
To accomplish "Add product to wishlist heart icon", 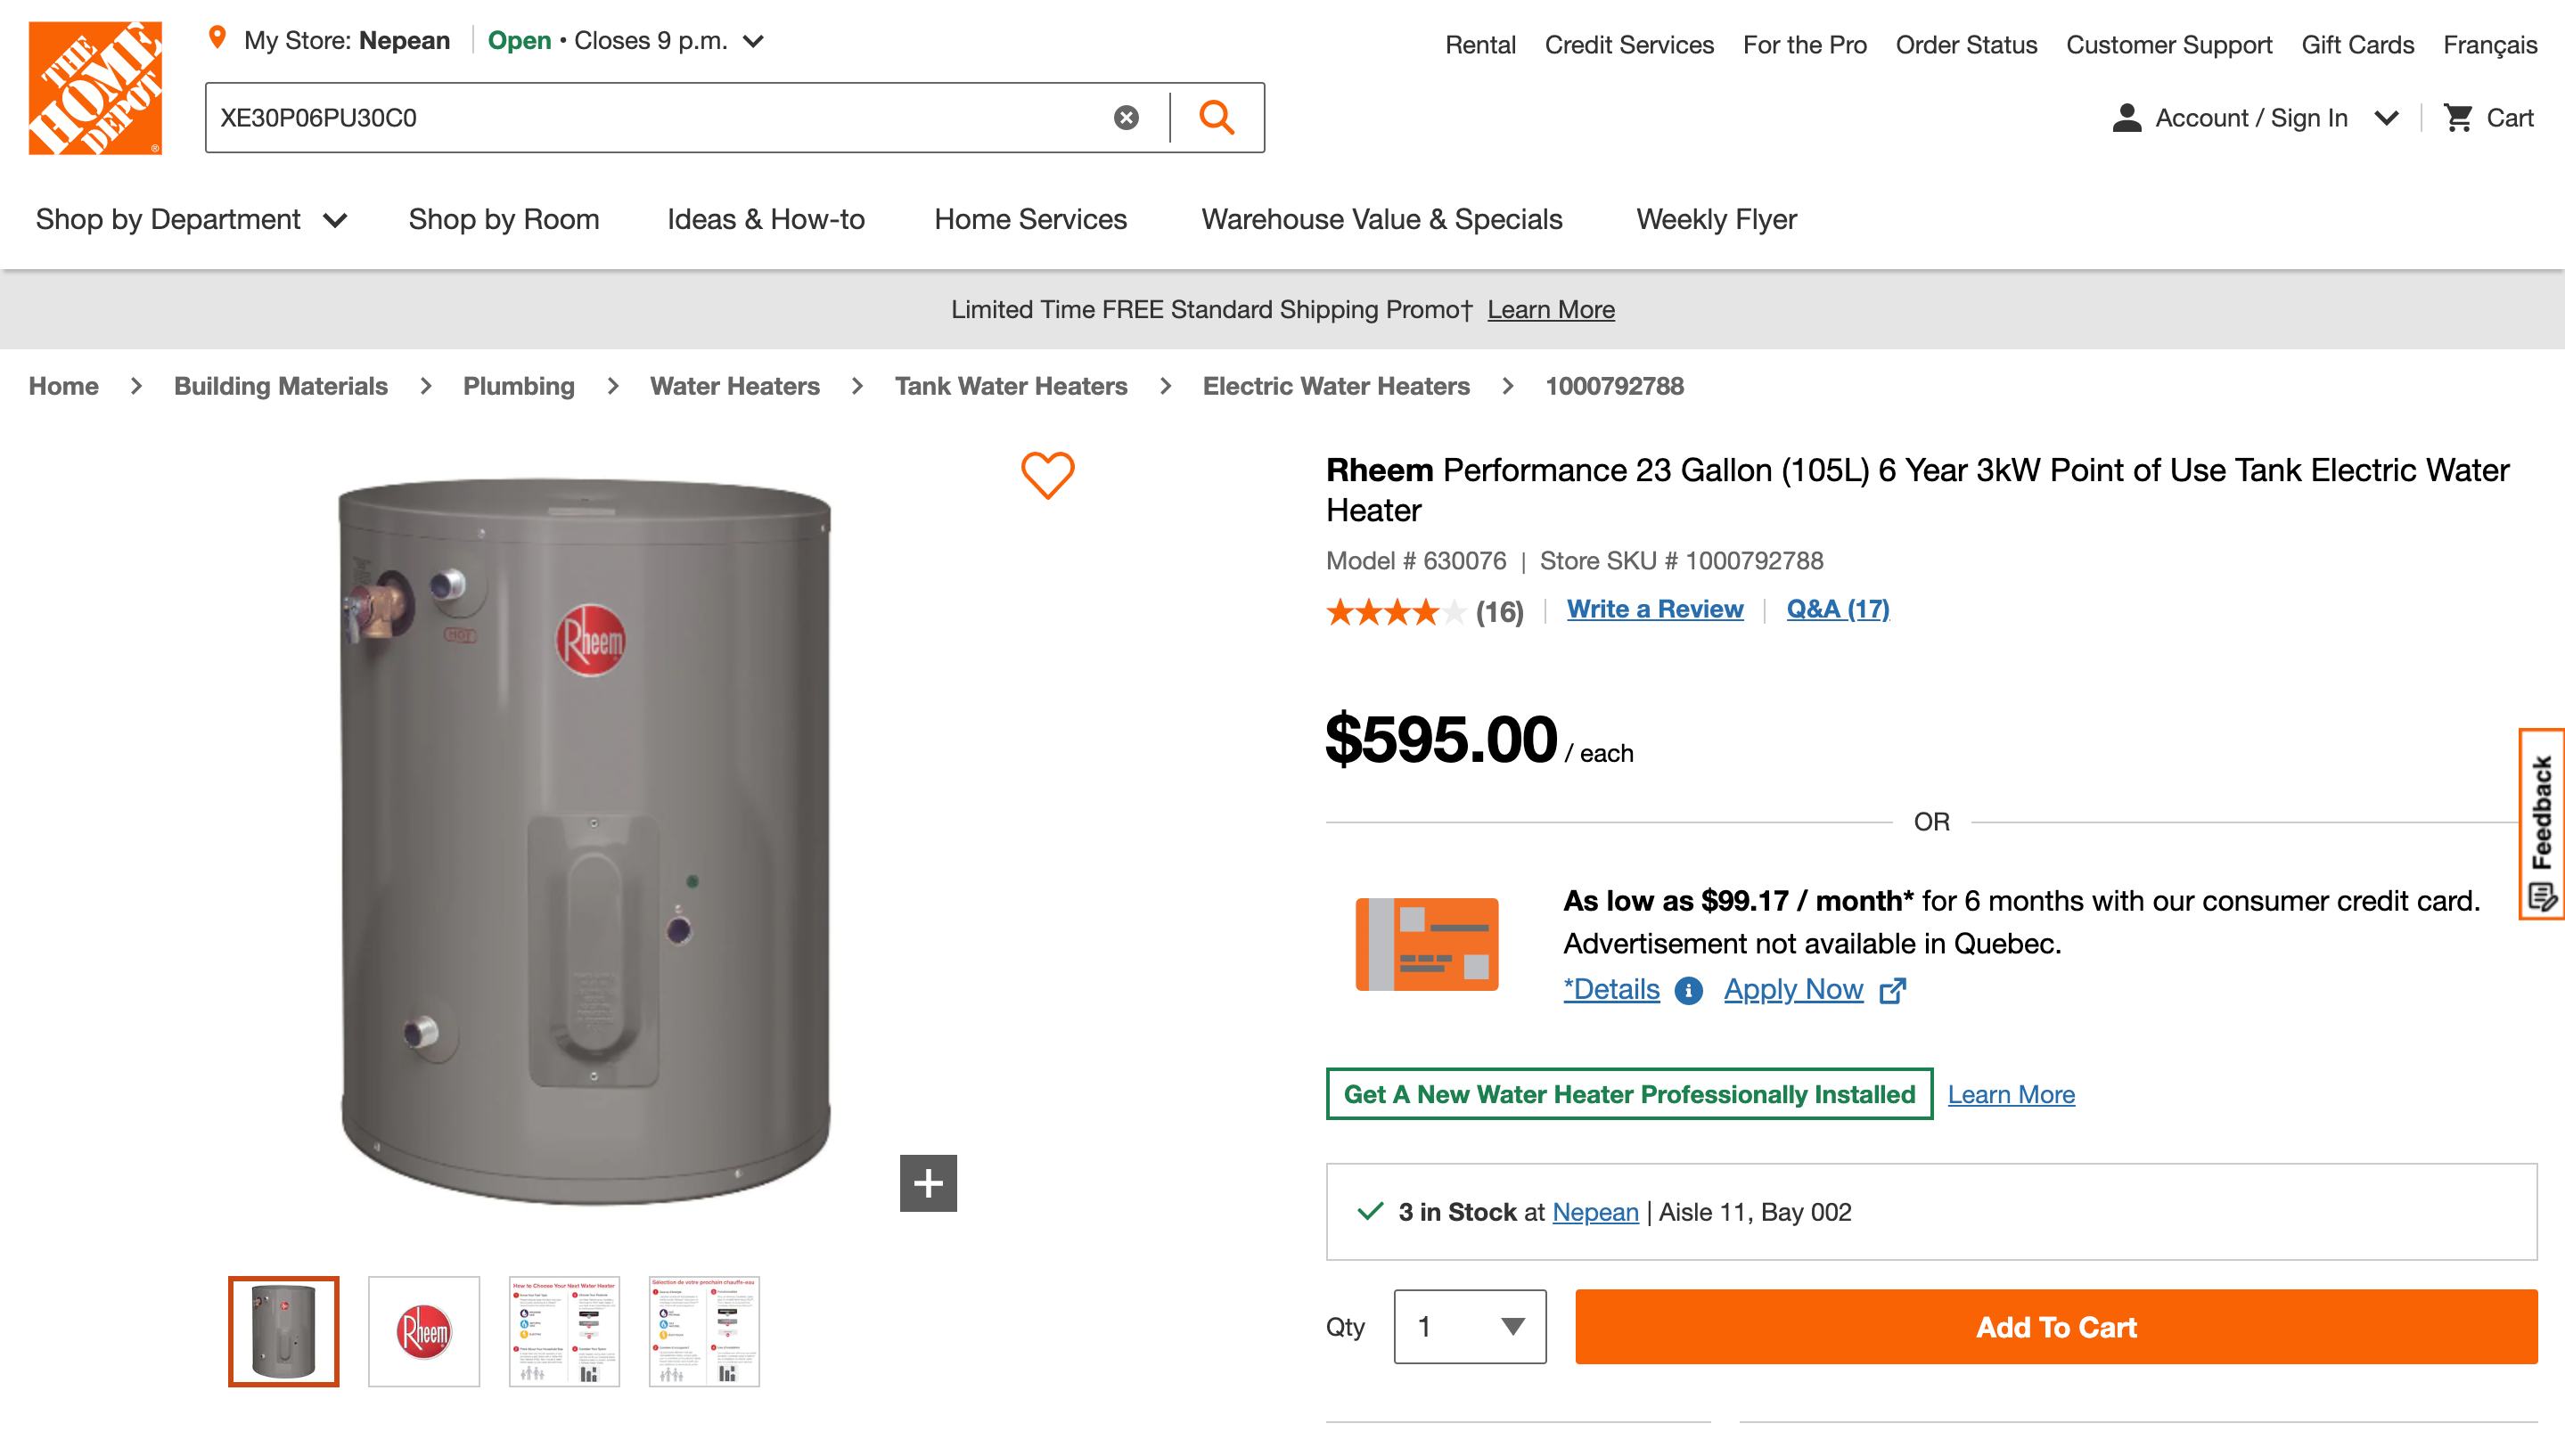I will pyautogui.click(x=1047, y=475).
